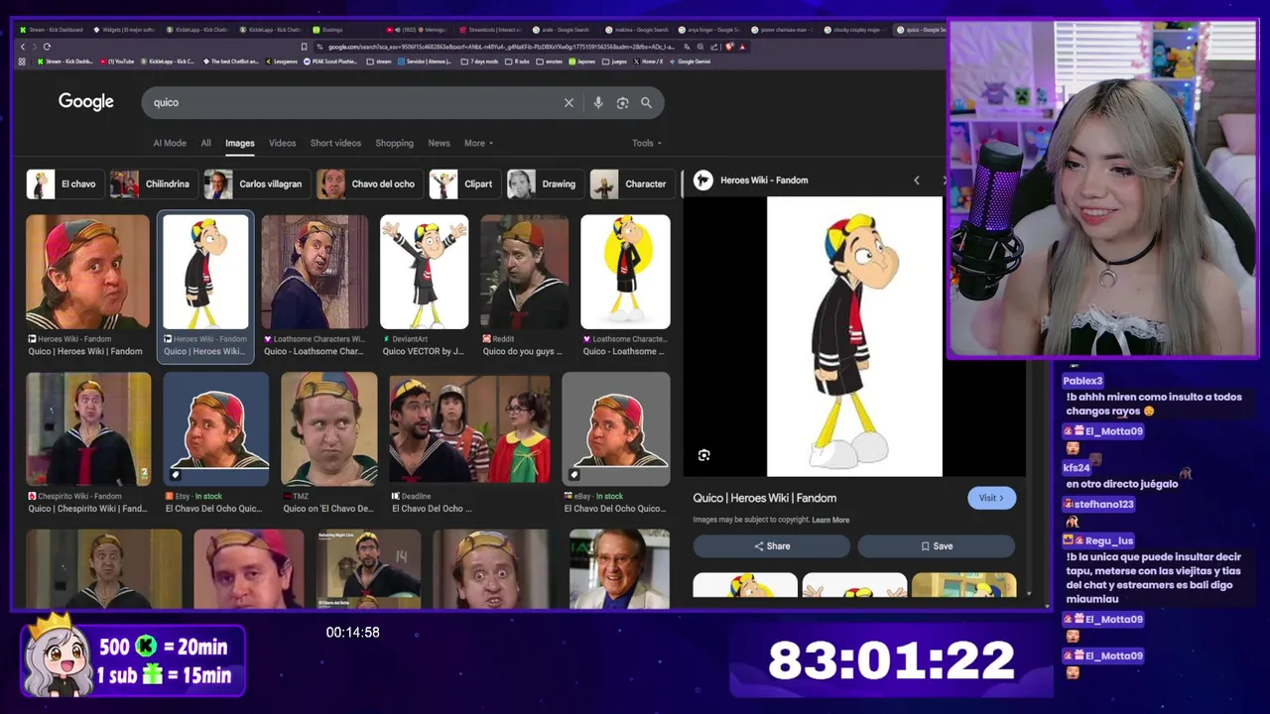Filter by Clipart chip

pyautogui.click(x=463, y=184)
